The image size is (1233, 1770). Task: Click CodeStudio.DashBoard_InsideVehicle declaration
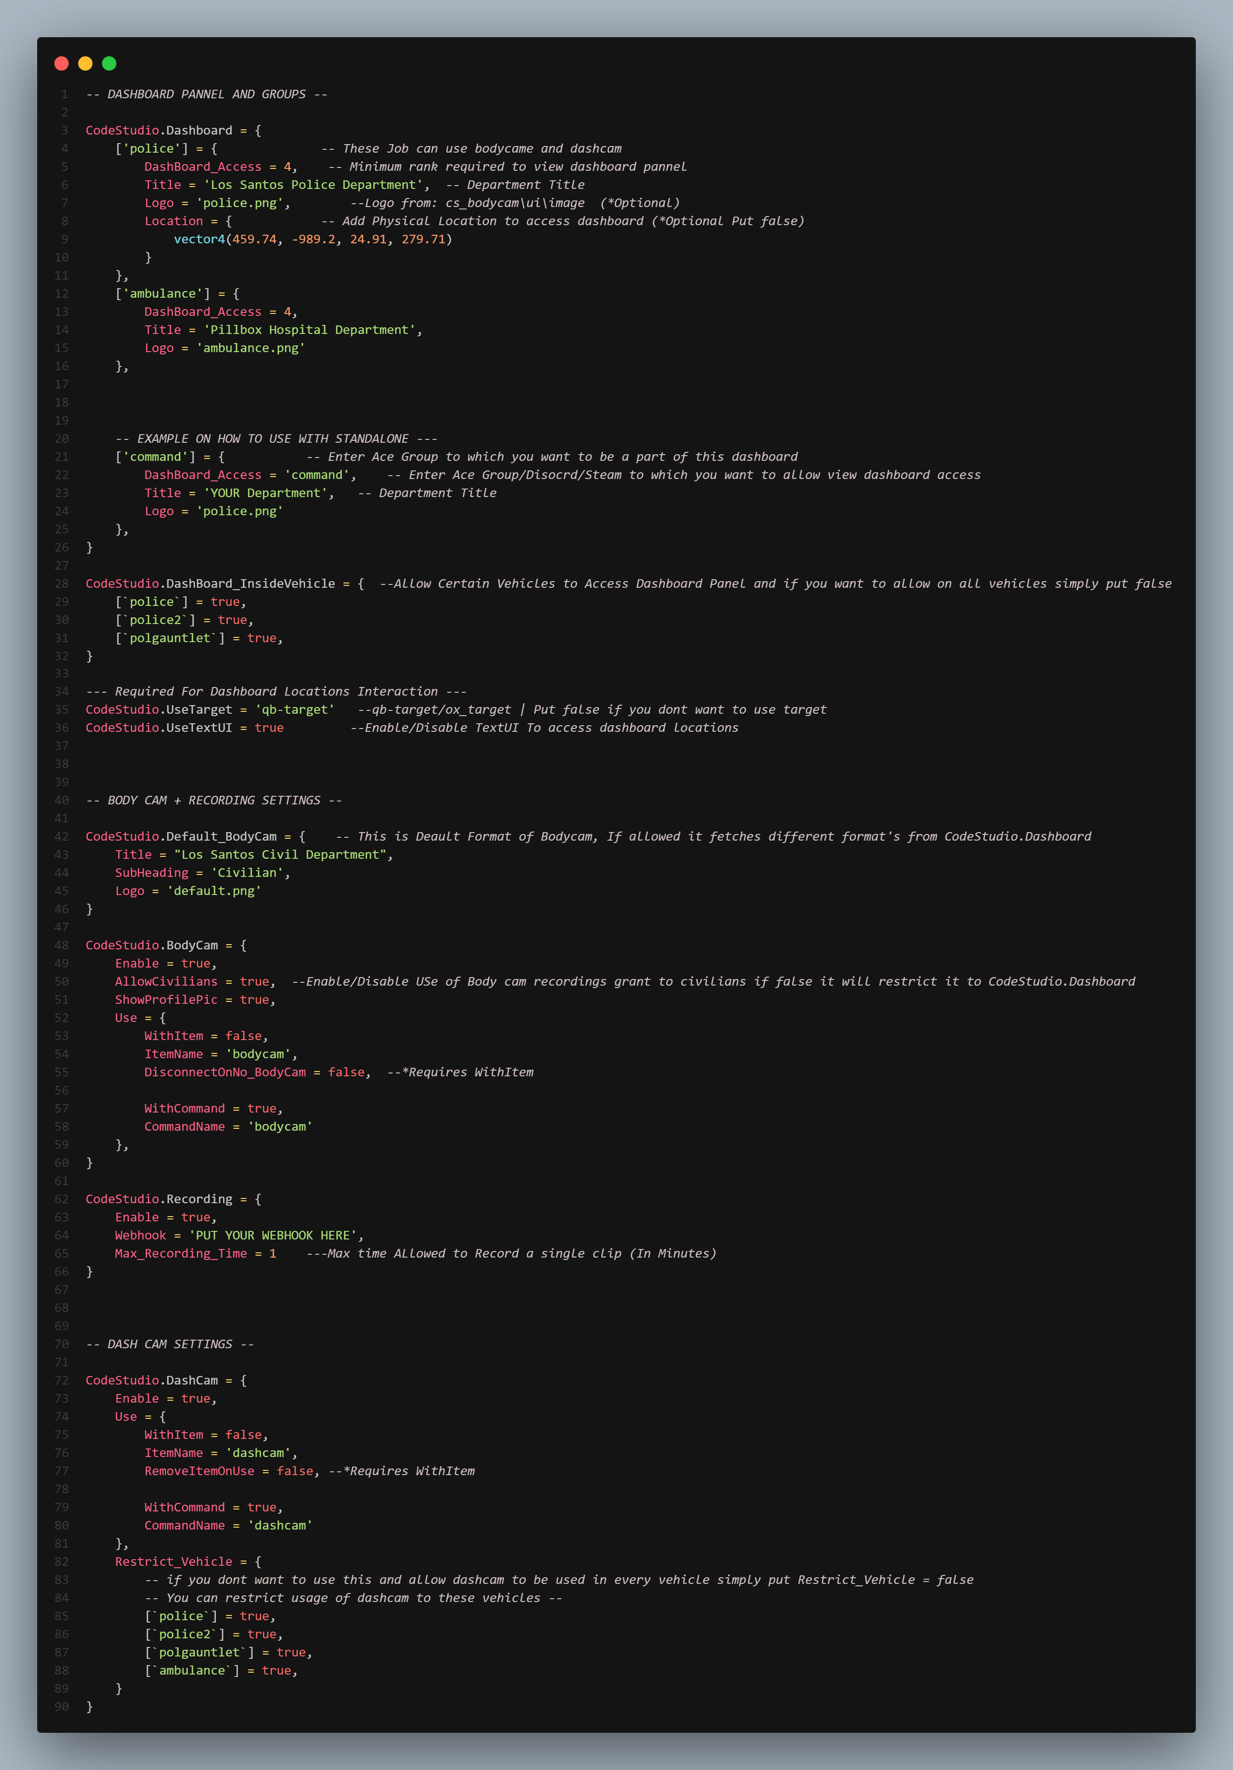coord(210,583)
